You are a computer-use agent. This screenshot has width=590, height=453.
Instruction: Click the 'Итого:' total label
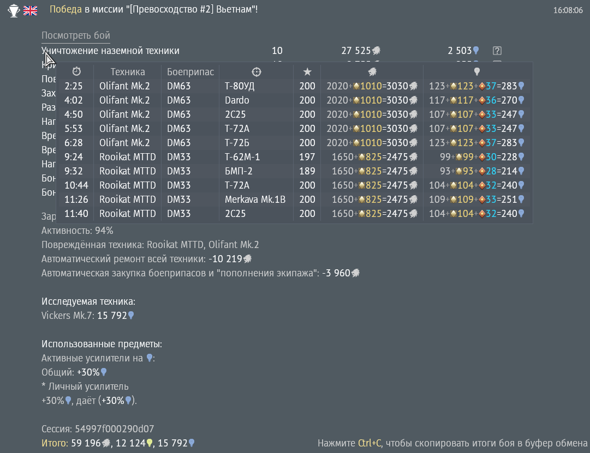pyautogui.click(x=55, y=443)
